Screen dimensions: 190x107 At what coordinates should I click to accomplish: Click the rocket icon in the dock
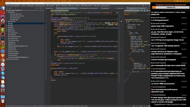3,21
